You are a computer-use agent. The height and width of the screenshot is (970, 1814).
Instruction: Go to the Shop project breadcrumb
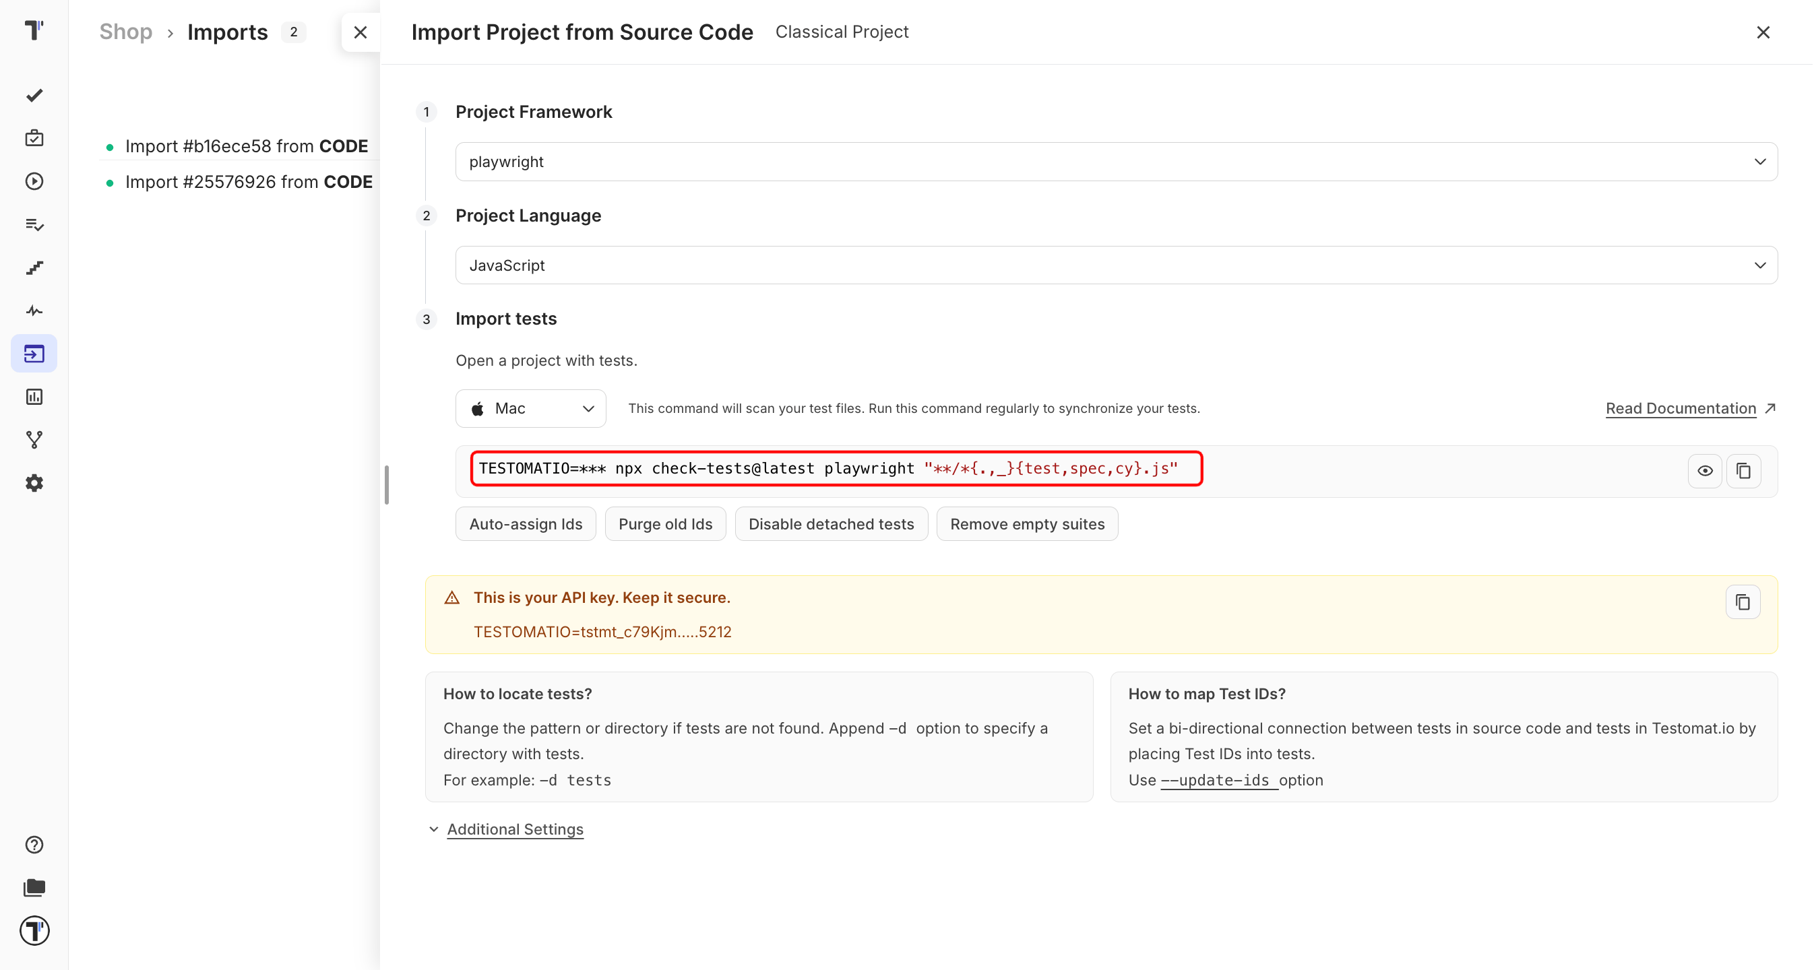[125, 32]
